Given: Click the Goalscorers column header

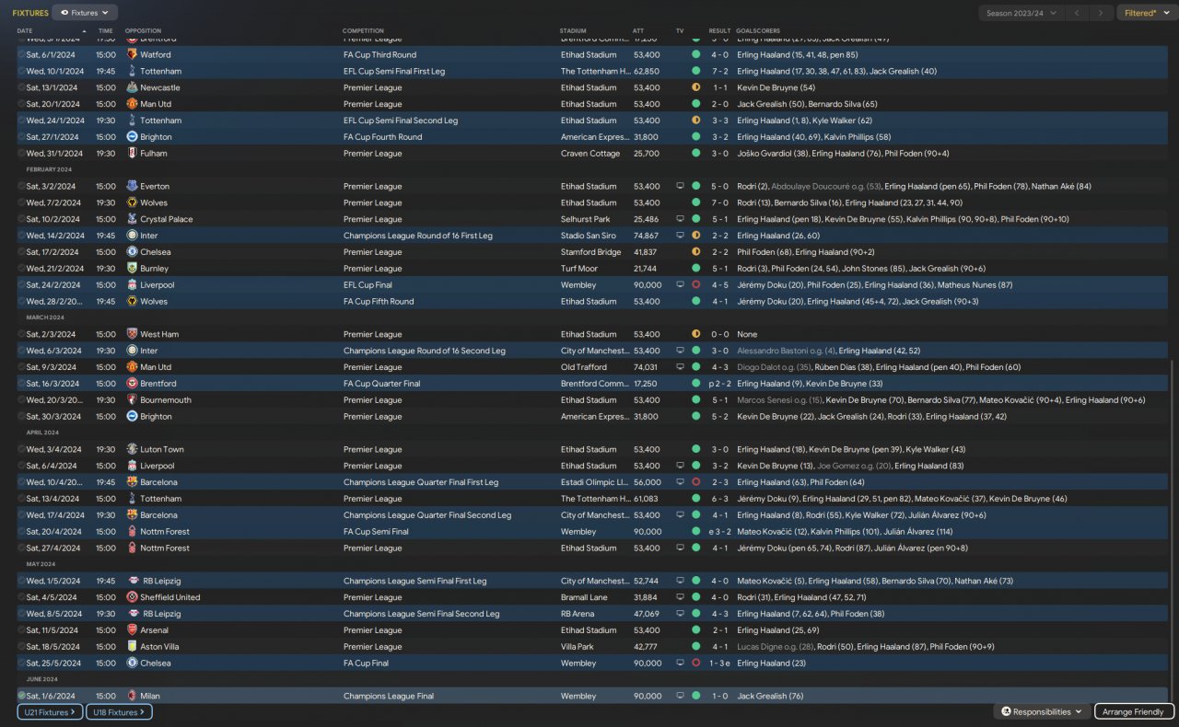Looking at the screenshot, I should pyautogui.click(x=758, y=31).
